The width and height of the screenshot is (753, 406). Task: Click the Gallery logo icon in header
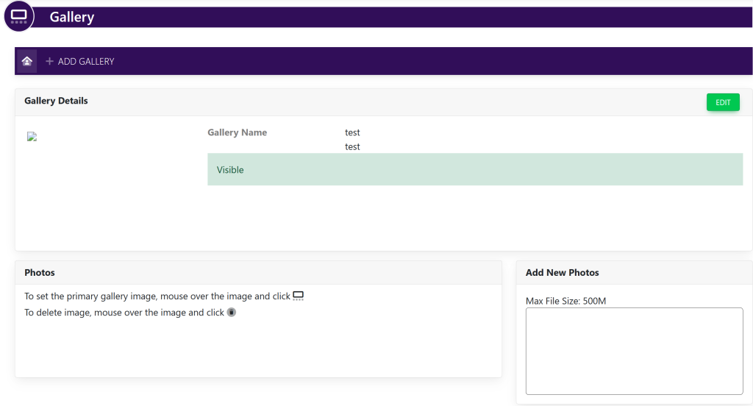point(19,16)
